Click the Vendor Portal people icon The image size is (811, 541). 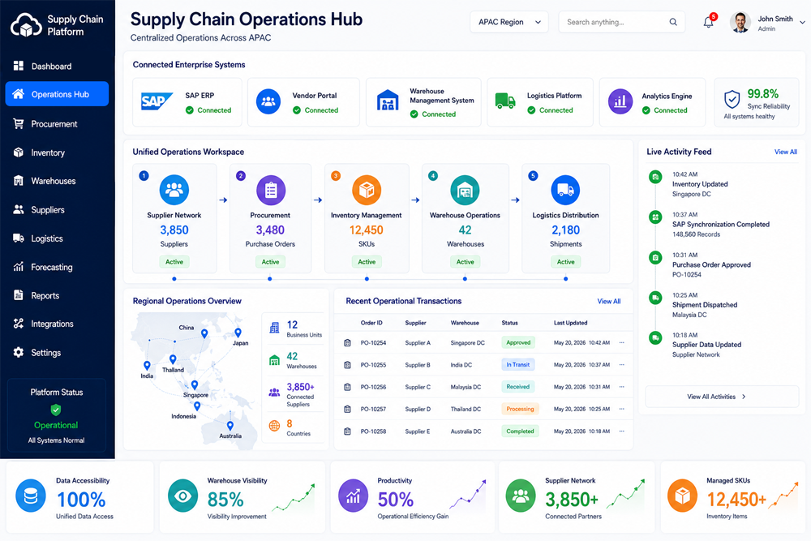point(268,102)
